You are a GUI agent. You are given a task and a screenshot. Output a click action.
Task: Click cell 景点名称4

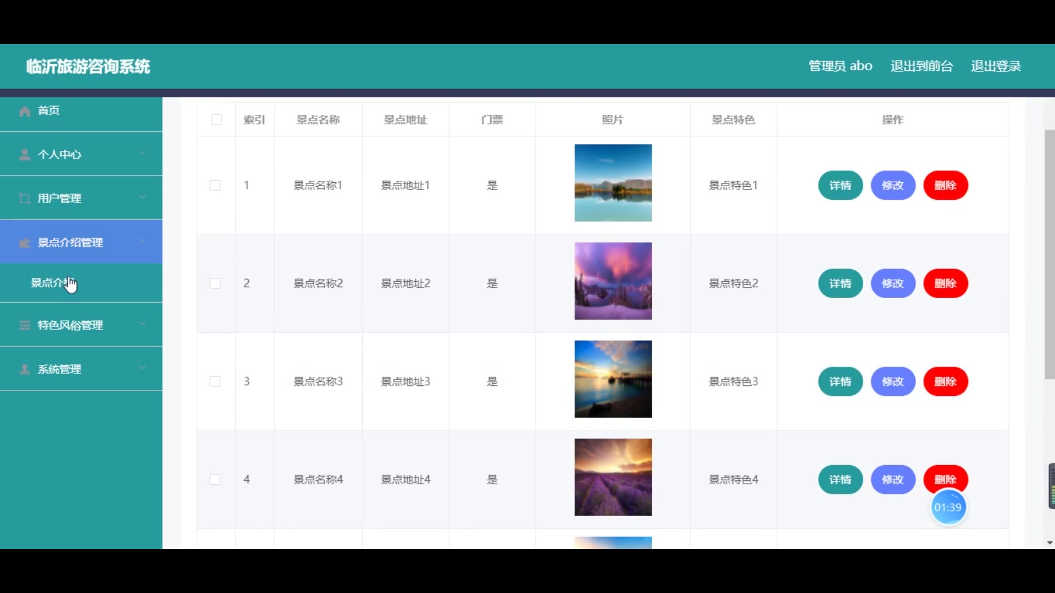(318, 479)
